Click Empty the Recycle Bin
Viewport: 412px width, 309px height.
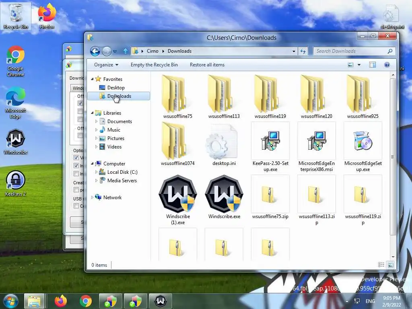(154, 65)
